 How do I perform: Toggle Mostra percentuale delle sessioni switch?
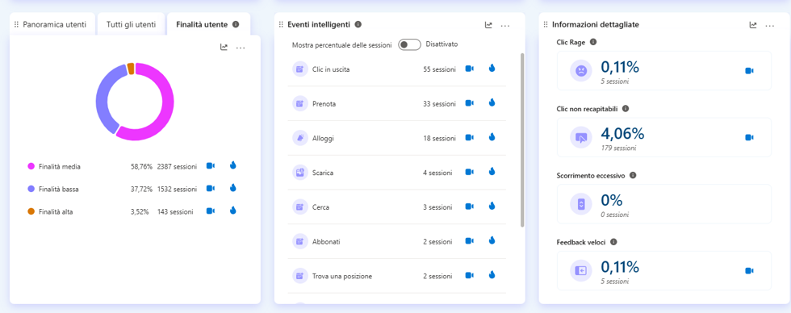(409, 45)
